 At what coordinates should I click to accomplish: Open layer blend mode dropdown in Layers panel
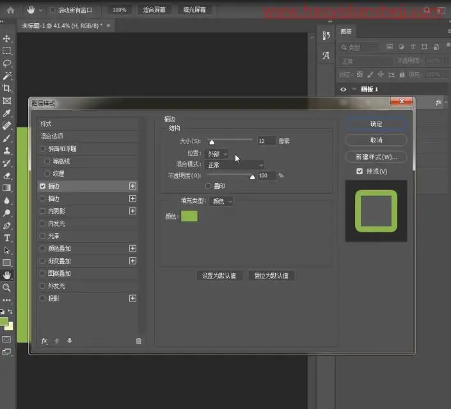click(365, 61)
